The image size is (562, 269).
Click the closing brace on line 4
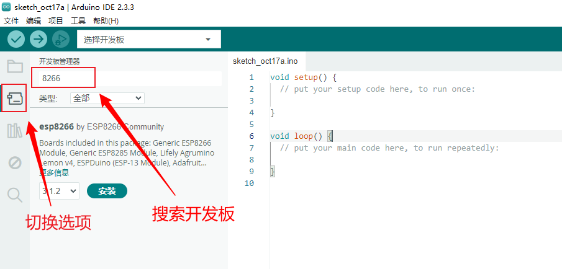[x=273, y=112]
